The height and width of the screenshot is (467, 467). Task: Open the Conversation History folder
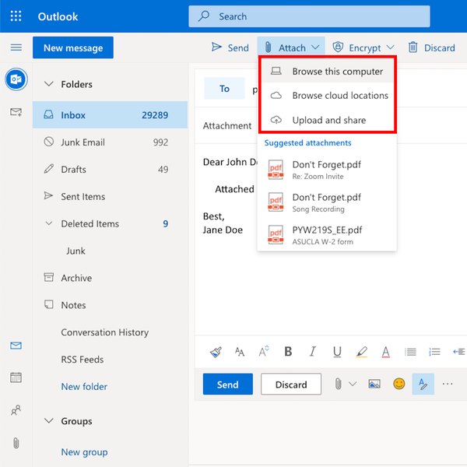pyautogui.click(x=110, y=332)
